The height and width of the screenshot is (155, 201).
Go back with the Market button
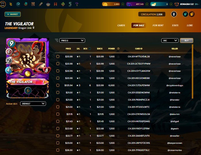13,14
